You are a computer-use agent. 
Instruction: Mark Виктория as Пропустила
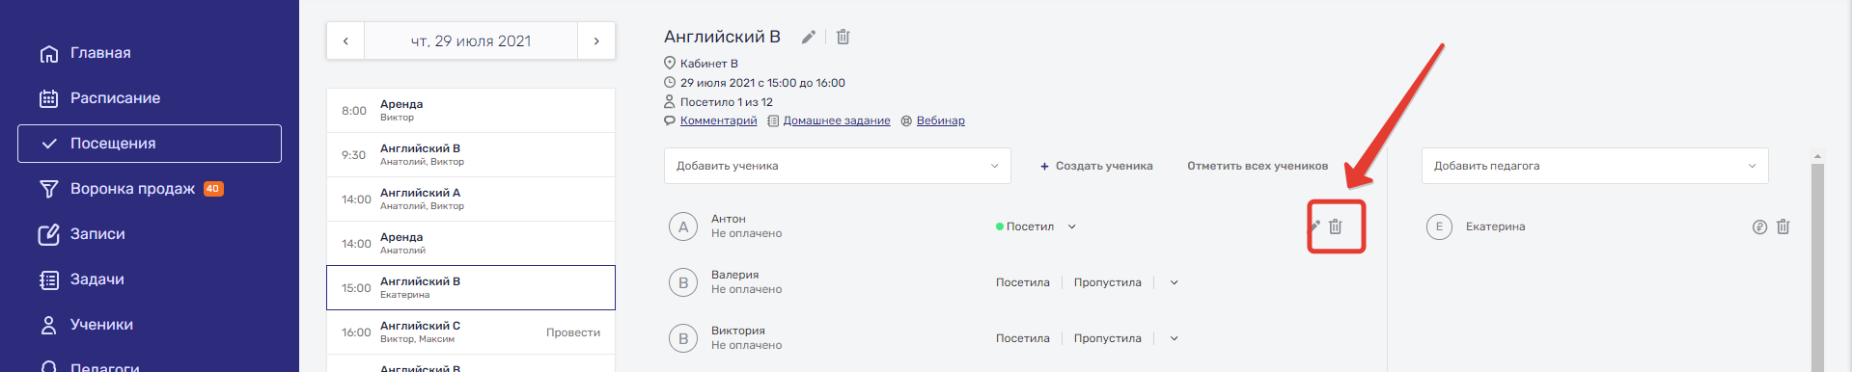pos(1108,338)
